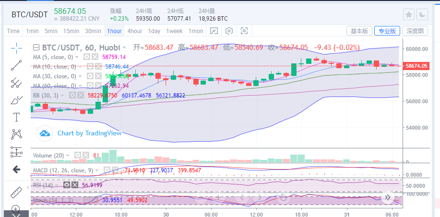Screen dimensions: 440x217
Task: Expand MA (30, close, 0) dropdown arrow
Action: point(80,76)
